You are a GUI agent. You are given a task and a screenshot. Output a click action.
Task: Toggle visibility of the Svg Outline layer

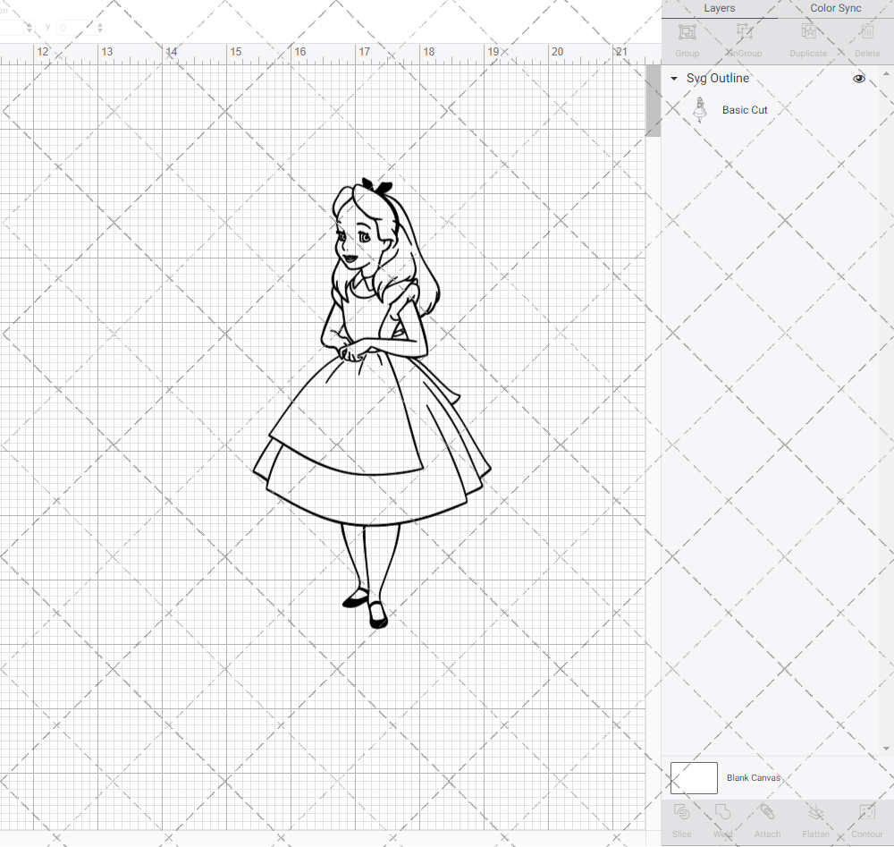point(858,79)
